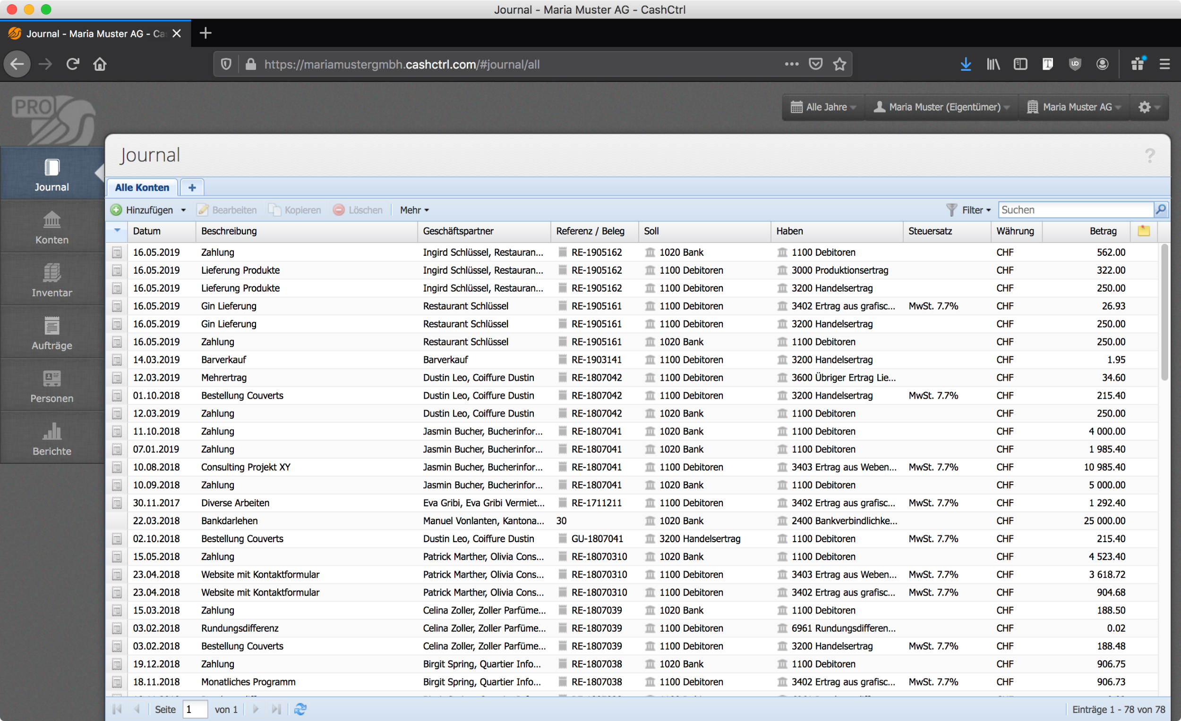The height and width of the screenshot is (721, 1181).
Task: Reload the browser page
Action: (73, 64)
